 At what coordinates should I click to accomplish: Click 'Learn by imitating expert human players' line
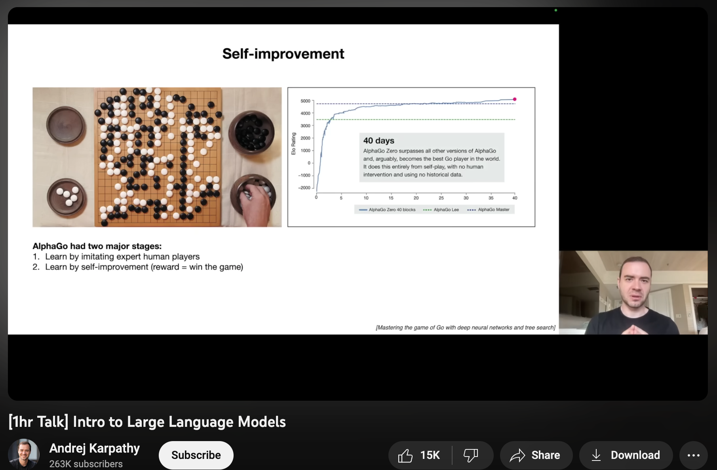122,257
